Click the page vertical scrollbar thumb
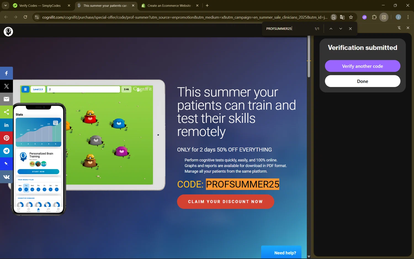 point(309,57)
